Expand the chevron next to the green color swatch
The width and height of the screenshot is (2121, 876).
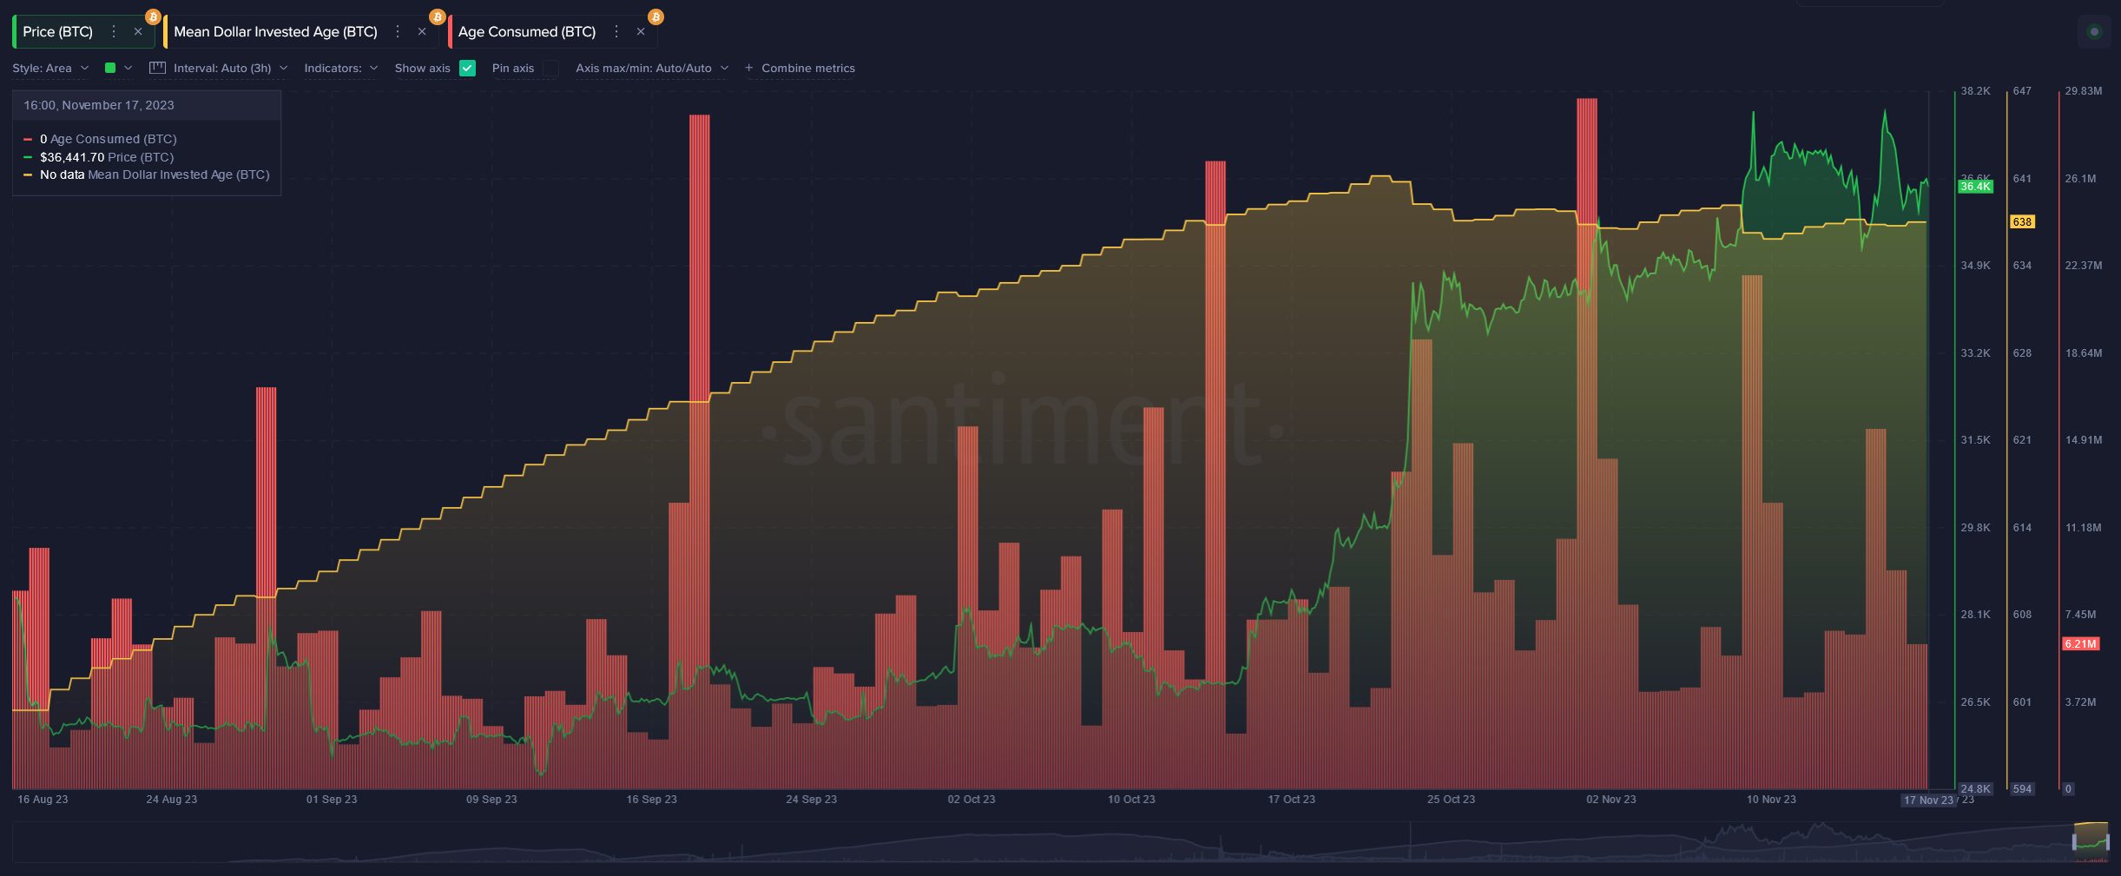tap(128, 68)
